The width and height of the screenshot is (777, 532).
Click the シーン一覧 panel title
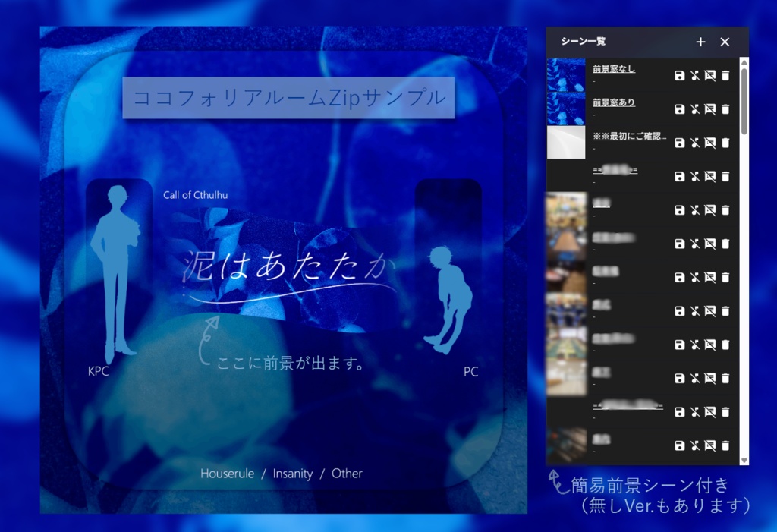click(x=584, y=42)
